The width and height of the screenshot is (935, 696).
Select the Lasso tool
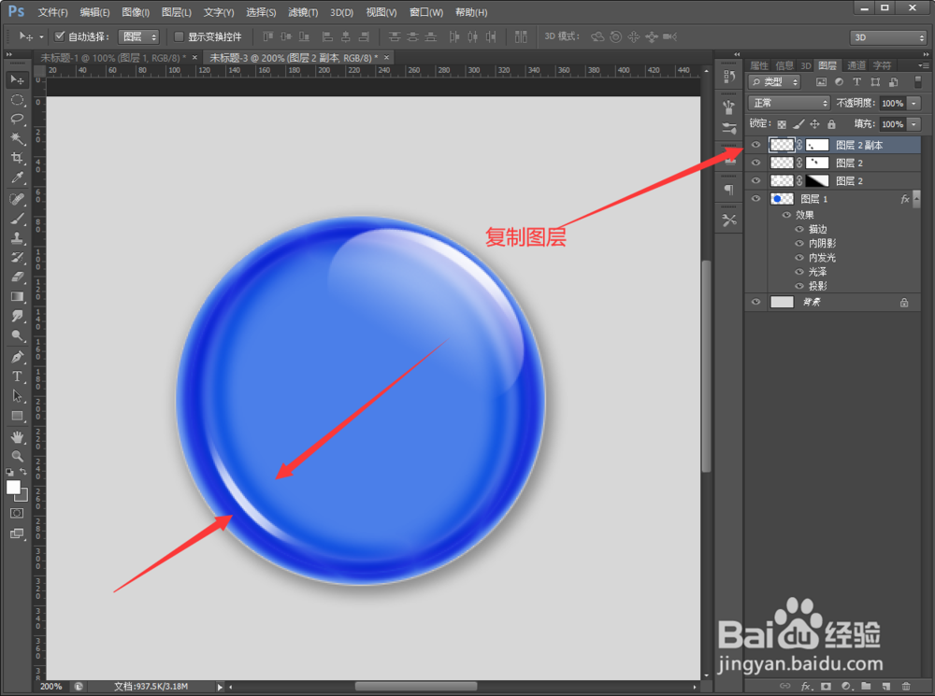[x=17, y=119]
